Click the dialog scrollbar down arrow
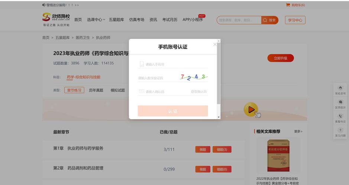This screenshot has width=349, height=185. click(x=219, y=117)
